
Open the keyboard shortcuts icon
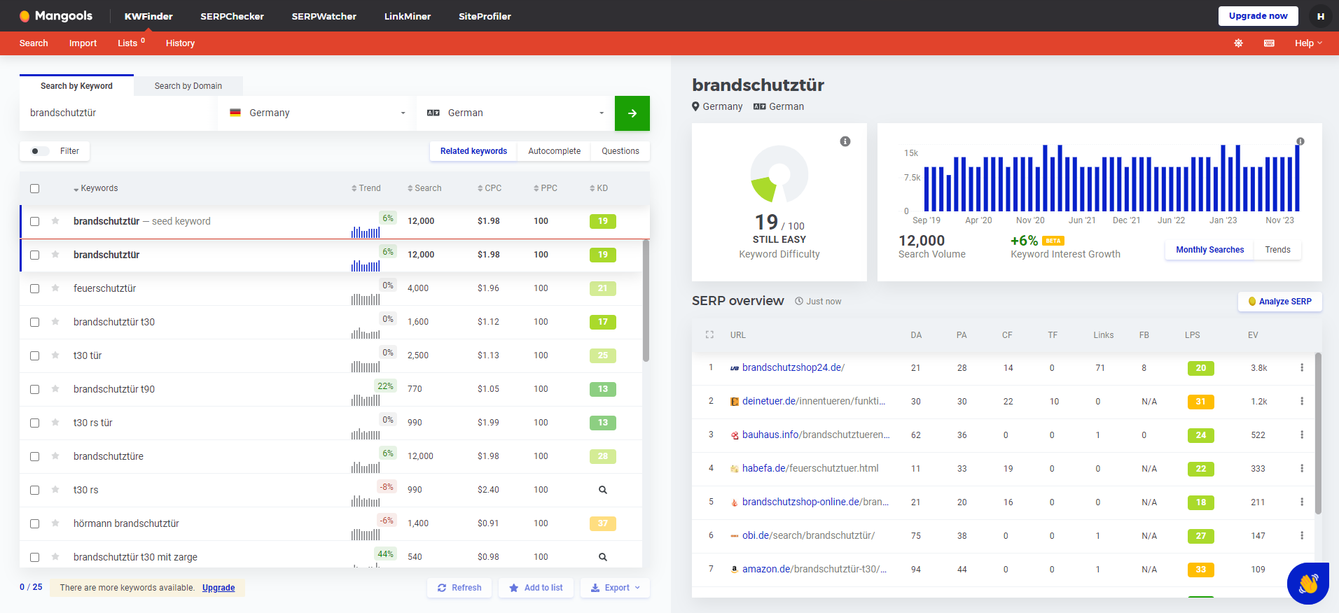pos(1269,43)
